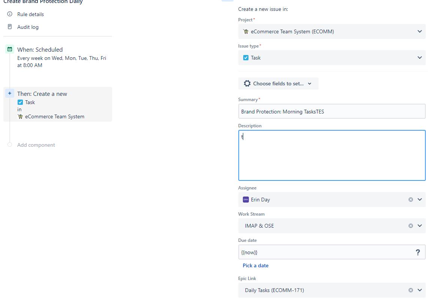Screen dimensions: 428x301
Task: Open the Project dropdown
Action: click(419, 31)
